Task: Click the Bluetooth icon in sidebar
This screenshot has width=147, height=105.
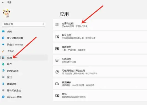Action: pos(3,38)
